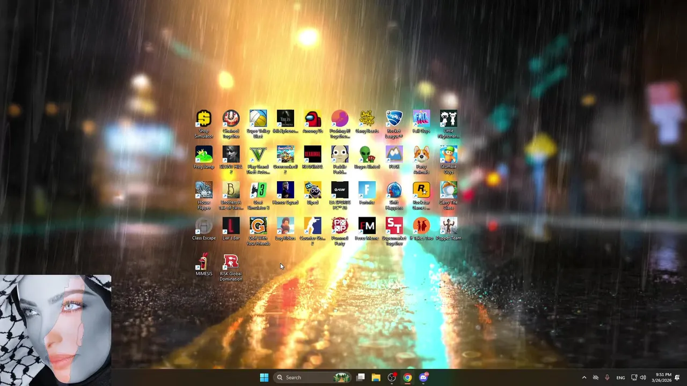This screenshot has height=386, width=687.
Task: Select the Horror Squad desktop shortcut
Action: [286, 194]
